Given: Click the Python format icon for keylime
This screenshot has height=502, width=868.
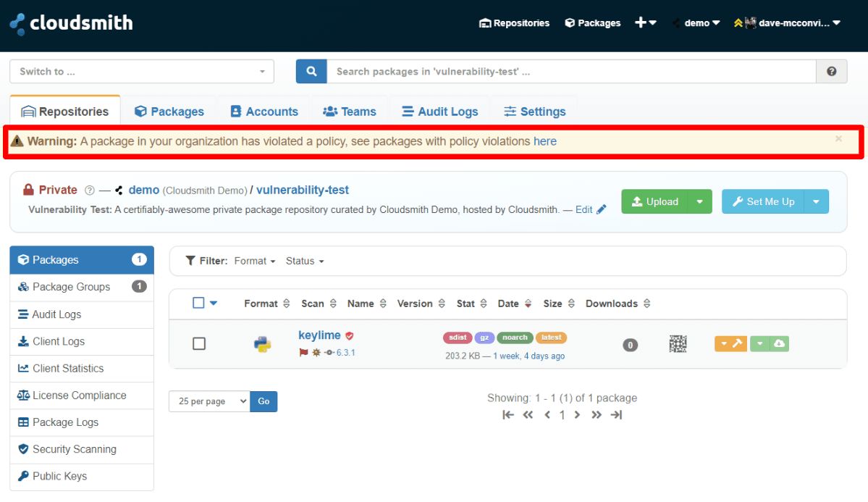Looking at the screenshot, I should click(x=261, y=343).
